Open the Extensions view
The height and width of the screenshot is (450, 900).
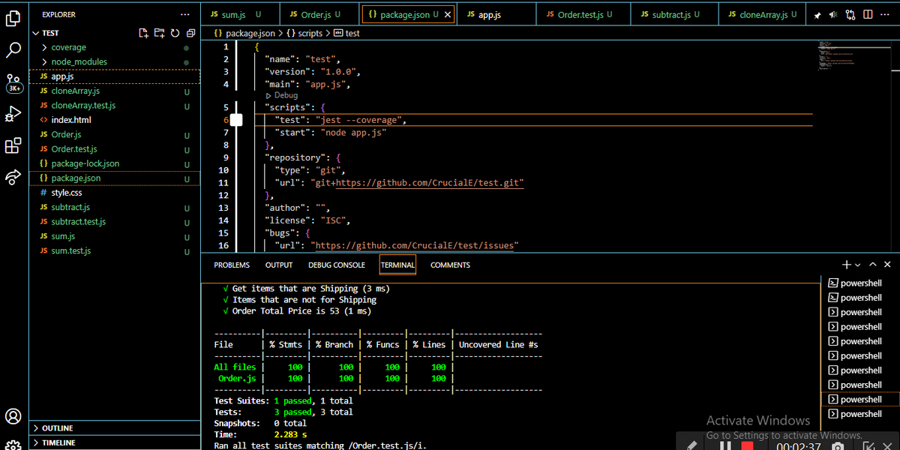(x=13, y=145)
